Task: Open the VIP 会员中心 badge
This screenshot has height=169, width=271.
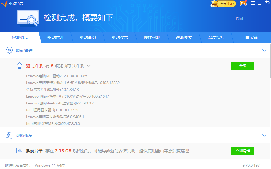Action: [x=223, y=4]
